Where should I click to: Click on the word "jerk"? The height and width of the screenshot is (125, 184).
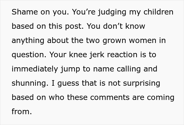(x=97, y=55)
